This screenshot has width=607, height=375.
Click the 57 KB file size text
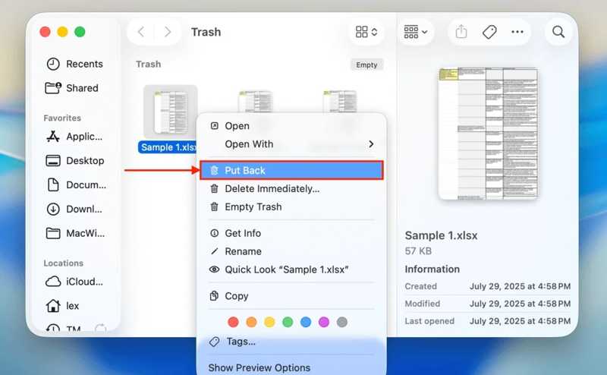pos(418,251)
